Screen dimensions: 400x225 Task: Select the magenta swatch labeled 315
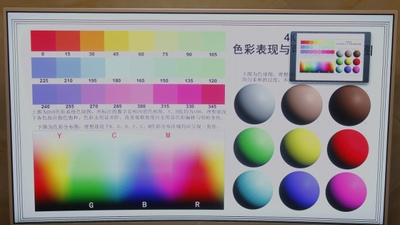point(165,94)
